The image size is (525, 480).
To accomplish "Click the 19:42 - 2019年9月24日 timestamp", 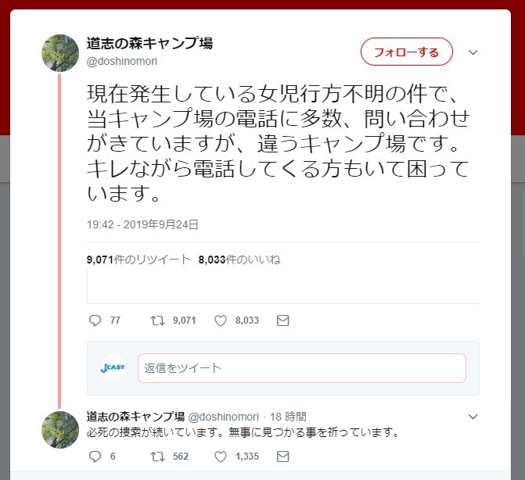I will 142,224.
